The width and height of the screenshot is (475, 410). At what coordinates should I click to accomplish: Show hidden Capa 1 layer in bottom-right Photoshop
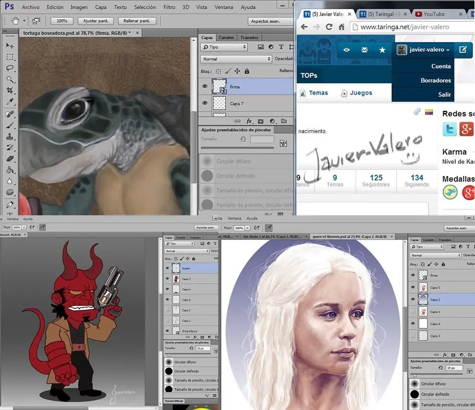413,312
